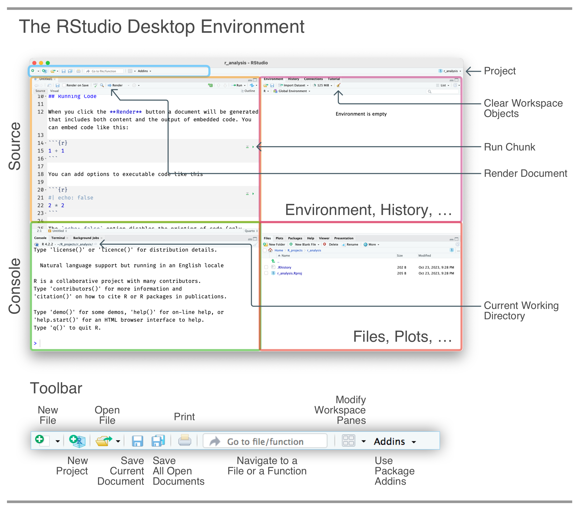Run the '1 + 1' chunk with the green play icon

click(253, 147)
